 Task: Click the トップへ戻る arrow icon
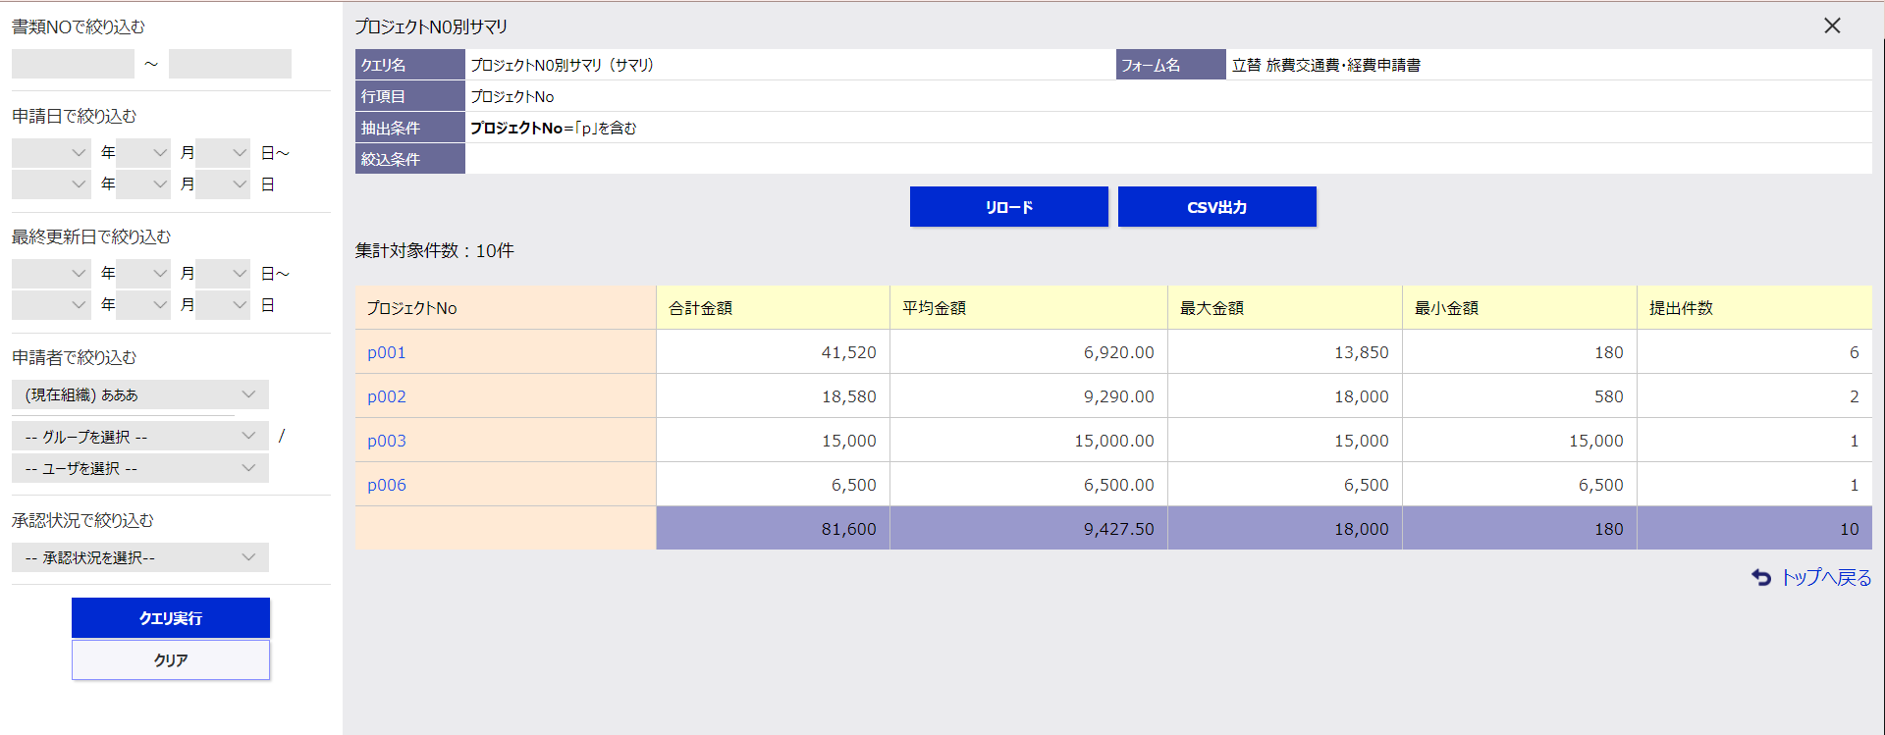(x=1761, y=578)
